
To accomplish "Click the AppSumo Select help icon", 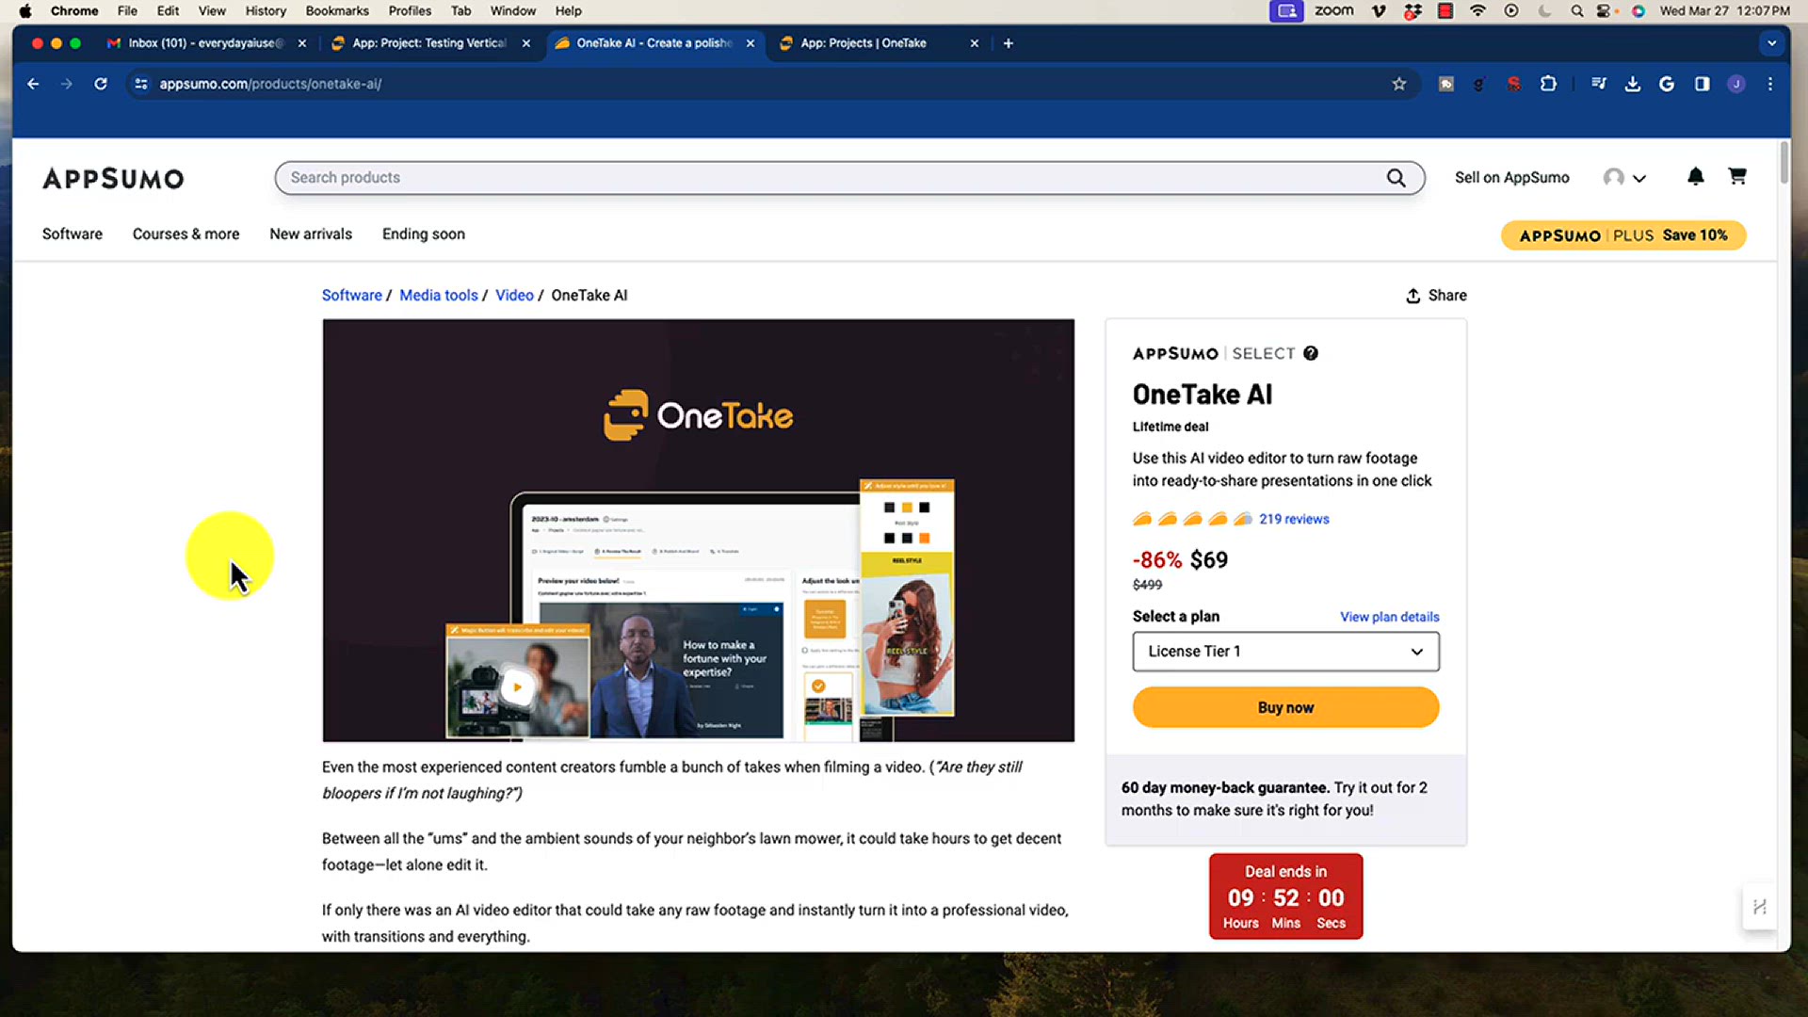I will tap(1311, 353).
